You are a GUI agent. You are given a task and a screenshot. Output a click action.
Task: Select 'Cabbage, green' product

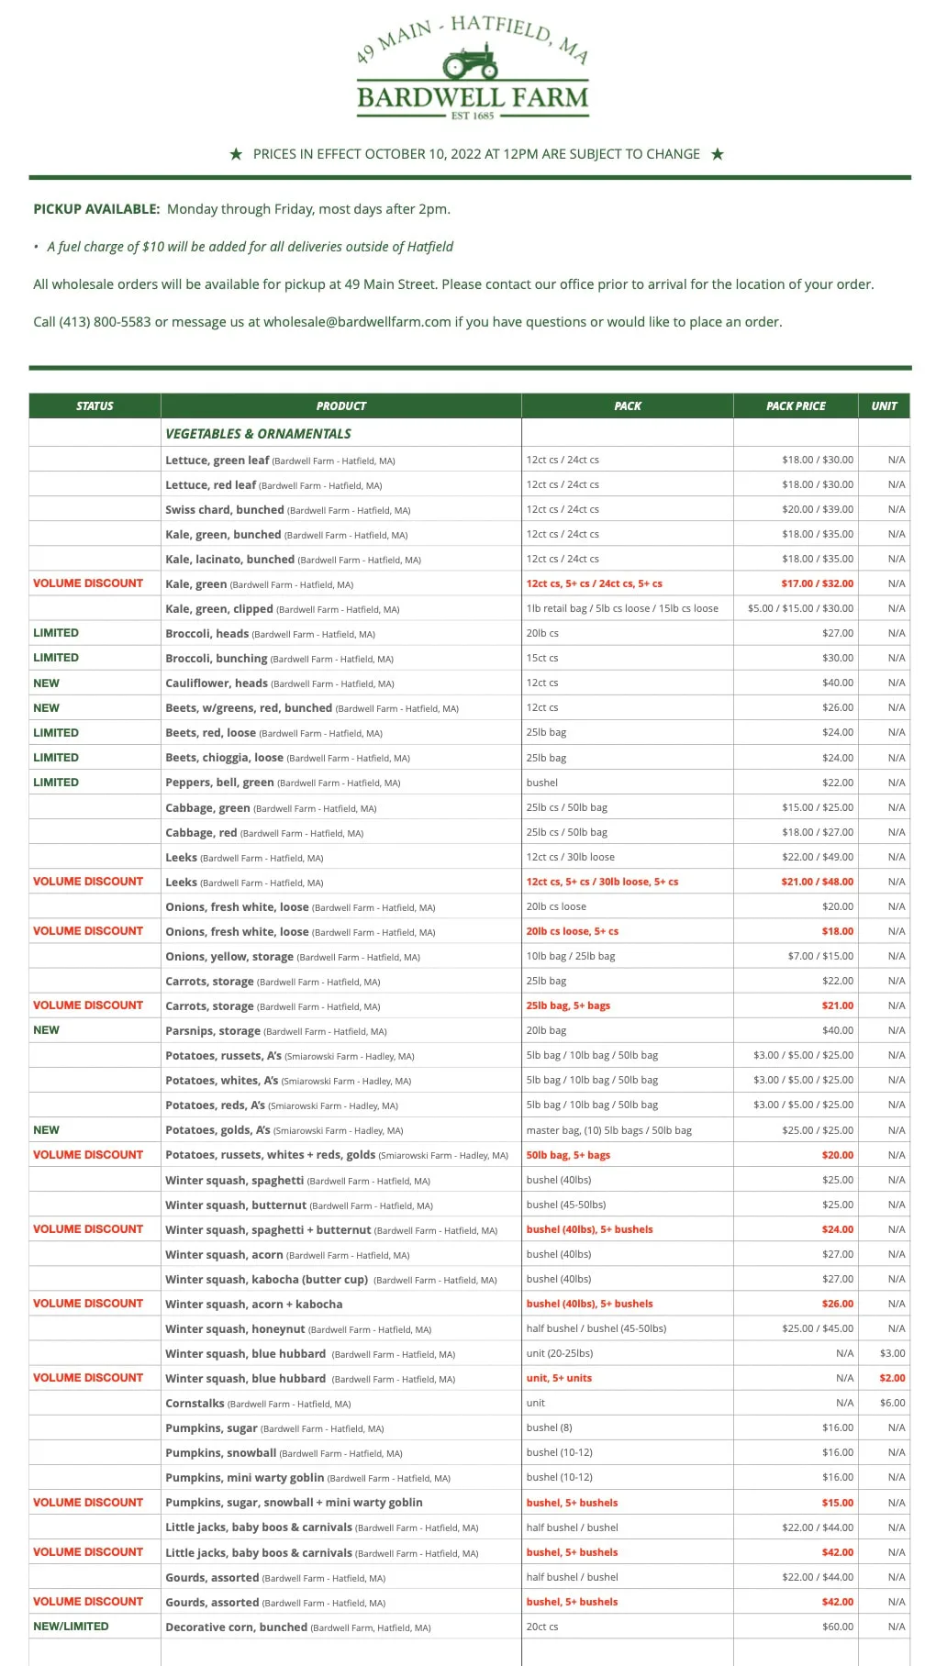click(x=207, y=807)
